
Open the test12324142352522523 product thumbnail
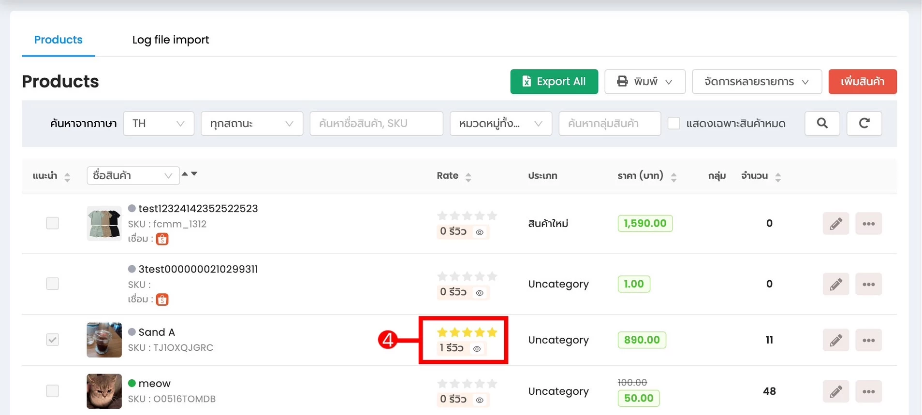104,223
